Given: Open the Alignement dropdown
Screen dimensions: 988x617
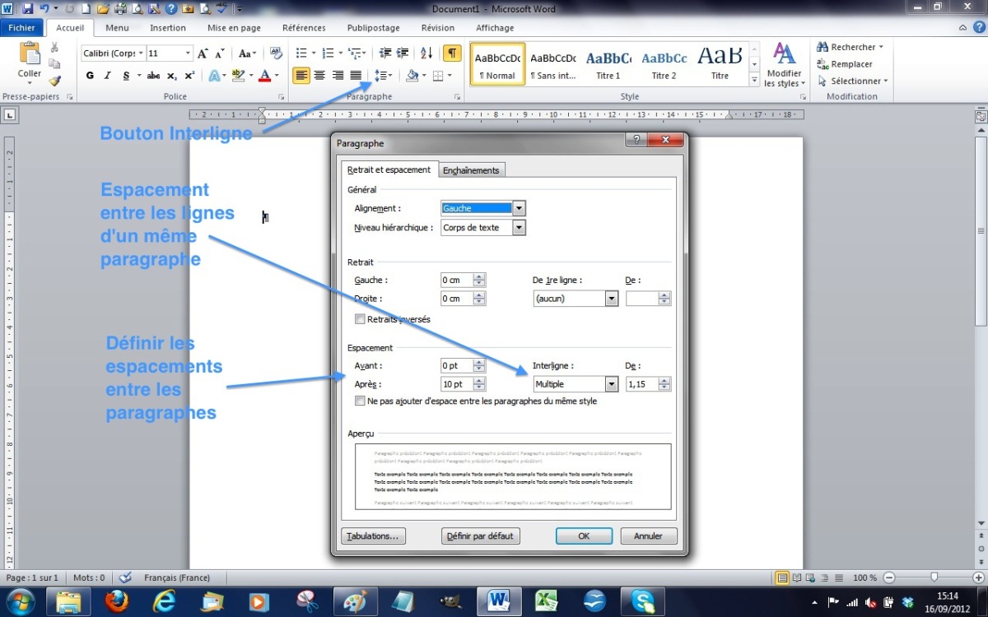Looking at the screenshot, I should [x=519, y=208].
